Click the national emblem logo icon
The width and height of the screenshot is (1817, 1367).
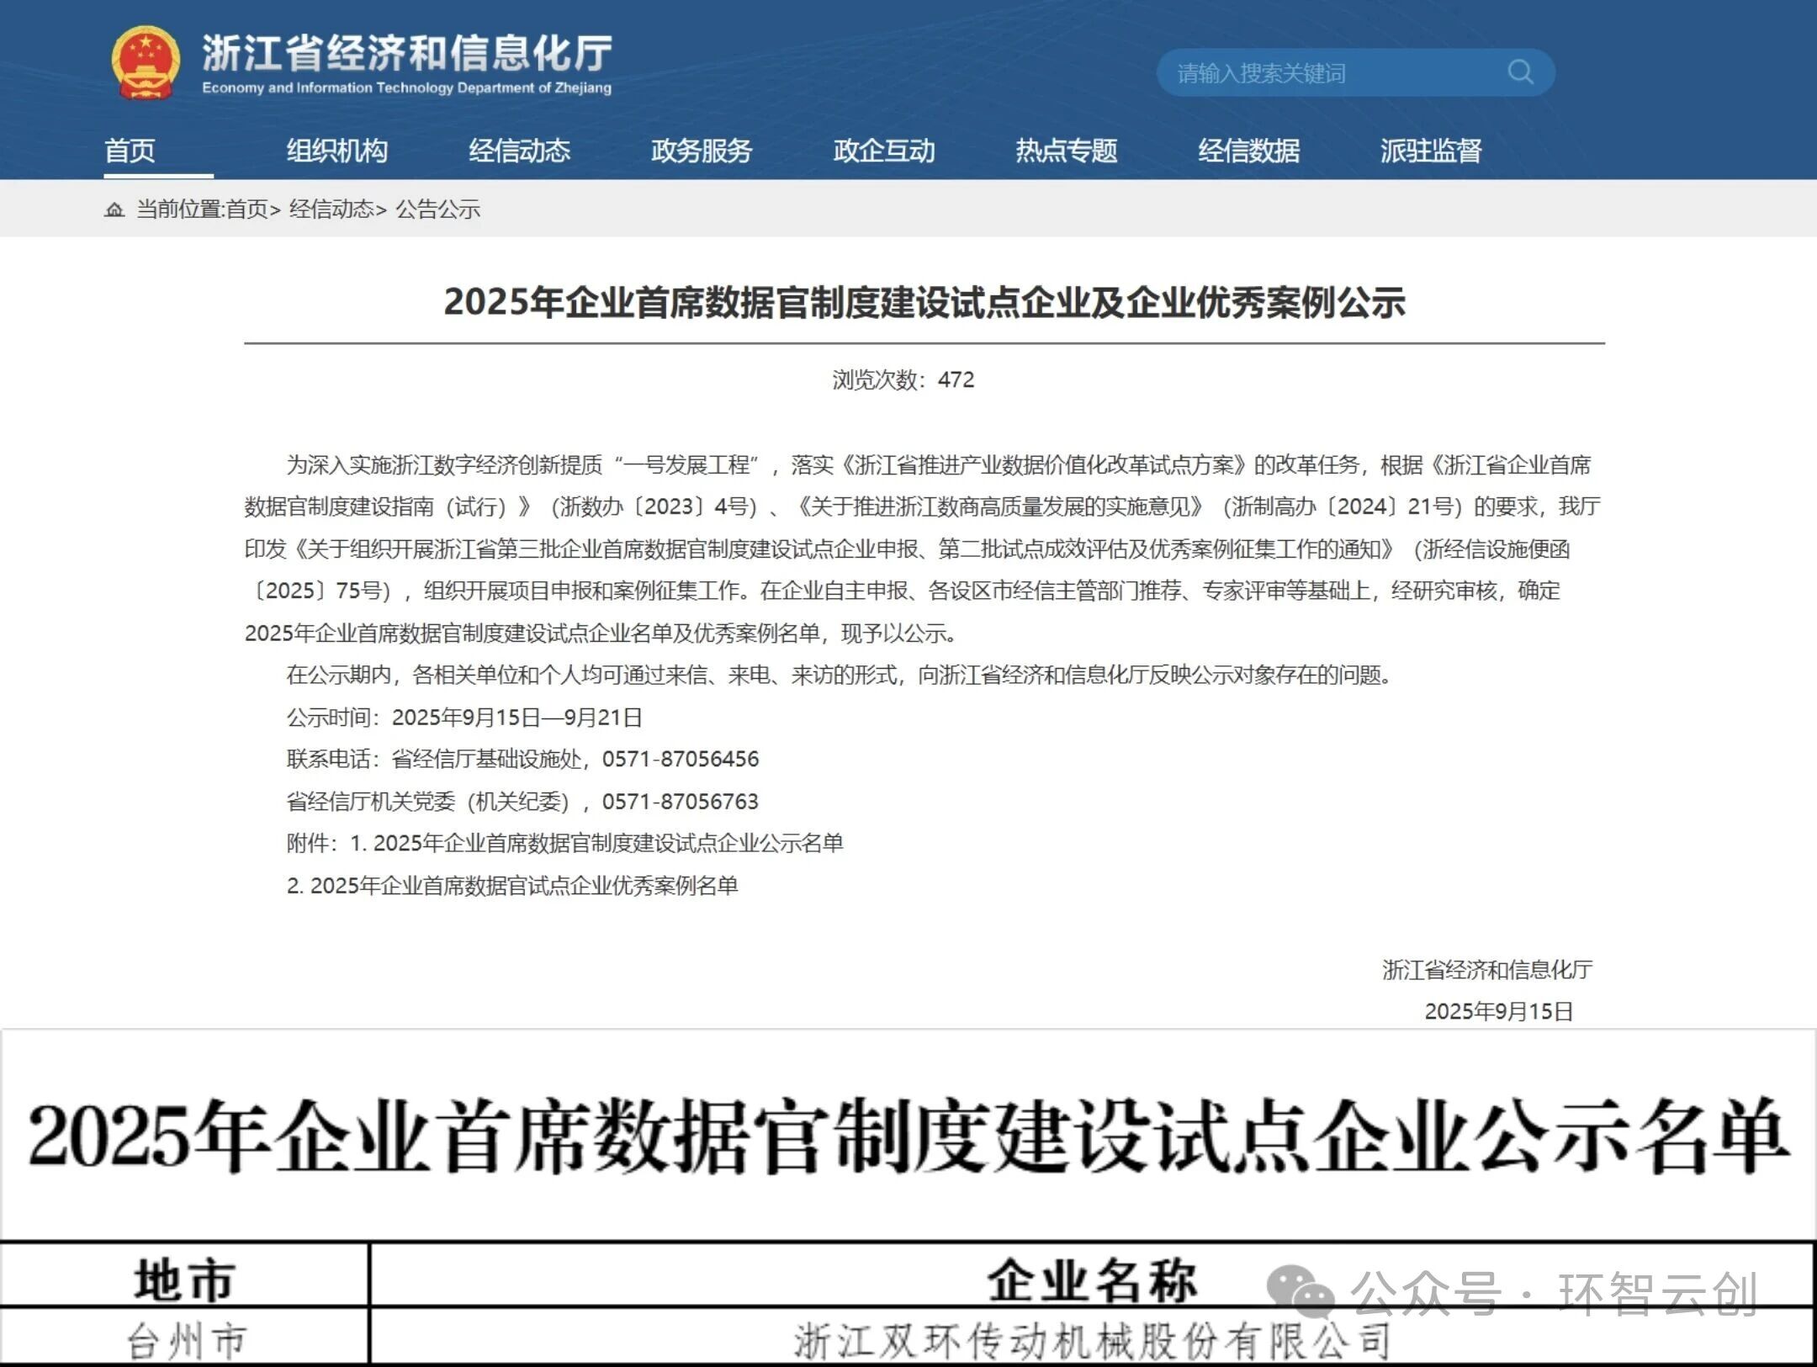coord(146,63)
